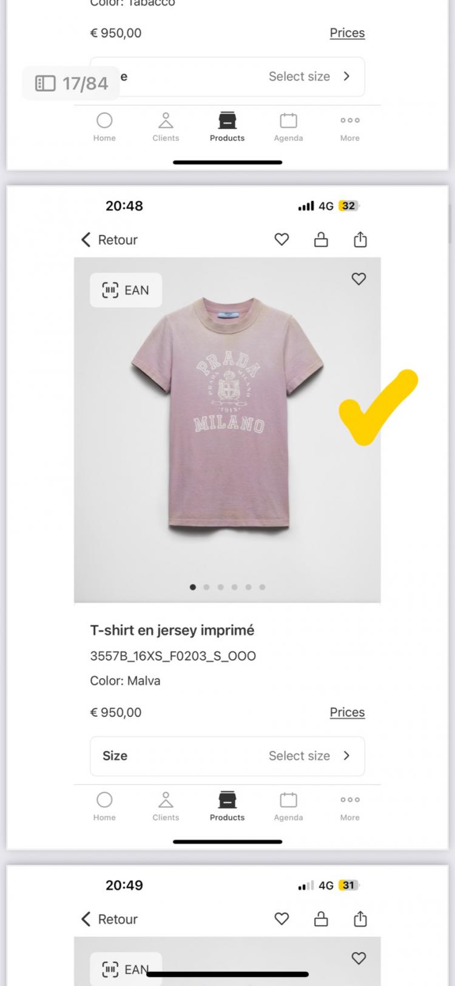Open Clients tab in middle navigation bar
This screenshot has height=986, width=455.
point(166,806)
